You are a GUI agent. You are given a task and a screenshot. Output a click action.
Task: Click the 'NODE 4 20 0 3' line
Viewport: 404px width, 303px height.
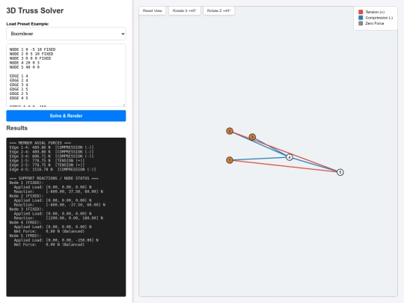tap(25, 63)
